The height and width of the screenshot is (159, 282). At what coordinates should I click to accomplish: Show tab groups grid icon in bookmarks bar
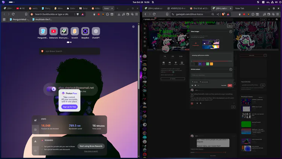(4, 19)
